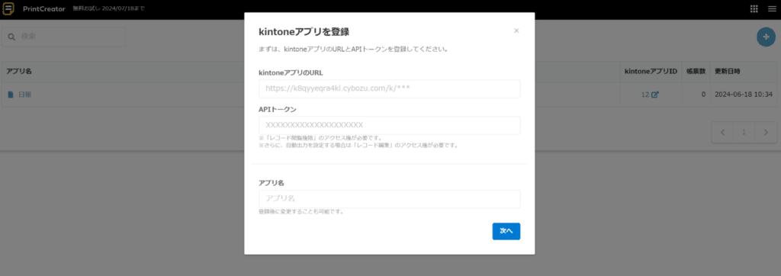Viewport: 781px width, 276px height.
Task: Click the blue add app plus button
Action: point(766,37)
